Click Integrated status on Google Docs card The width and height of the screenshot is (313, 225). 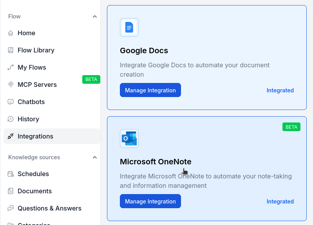click(x=280, y=90)
